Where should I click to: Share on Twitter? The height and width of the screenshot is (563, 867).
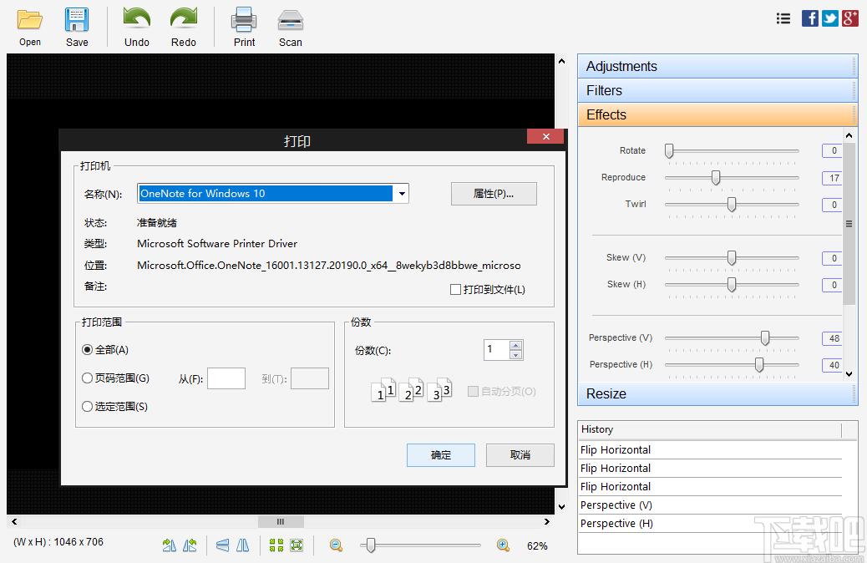(830, 18)
